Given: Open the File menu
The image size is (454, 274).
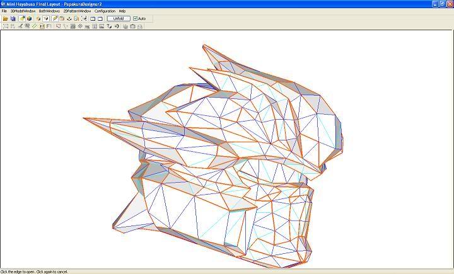Looking at the screenshot, I should tap(4, 11).
